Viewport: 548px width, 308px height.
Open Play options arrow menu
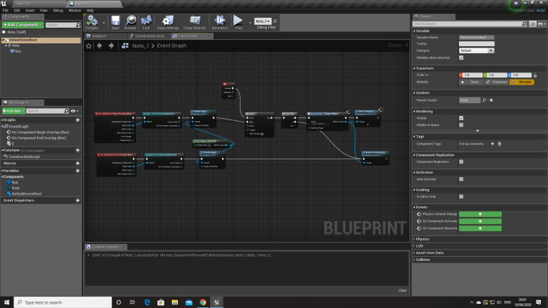point(250,23)
